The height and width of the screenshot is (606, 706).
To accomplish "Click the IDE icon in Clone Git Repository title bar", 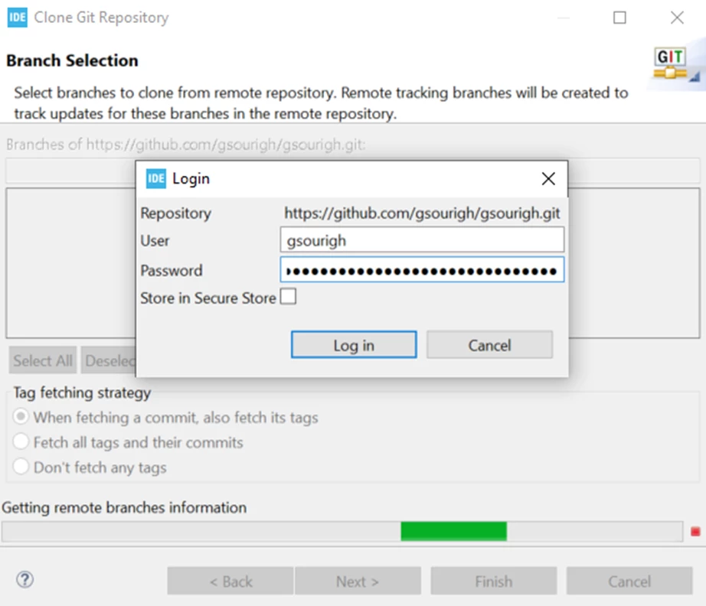I will [17, 18].
